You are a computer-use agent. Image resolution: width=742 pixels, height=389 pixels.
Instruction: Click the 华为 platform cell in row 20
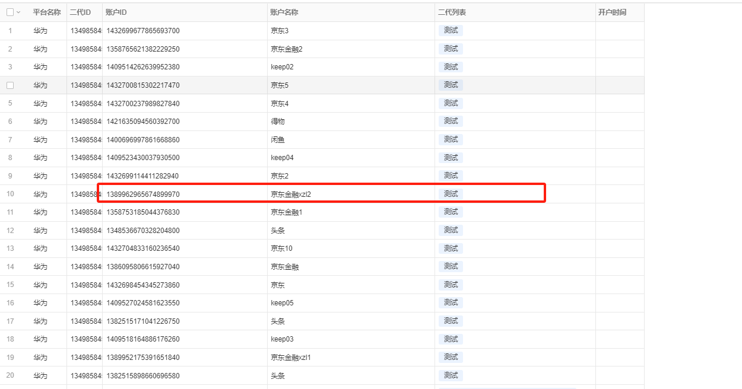[40, 376]
